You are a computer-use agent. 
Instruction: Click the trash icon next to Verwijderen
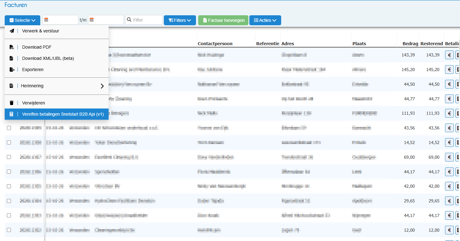pyautogui.click(x=12, y=103)
